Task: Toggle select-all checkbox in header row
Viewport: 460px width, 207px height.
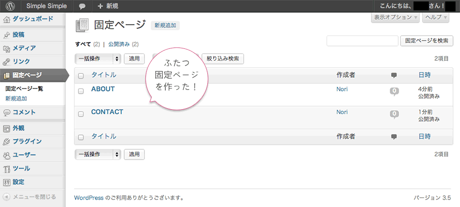Action: click(81, 76)
